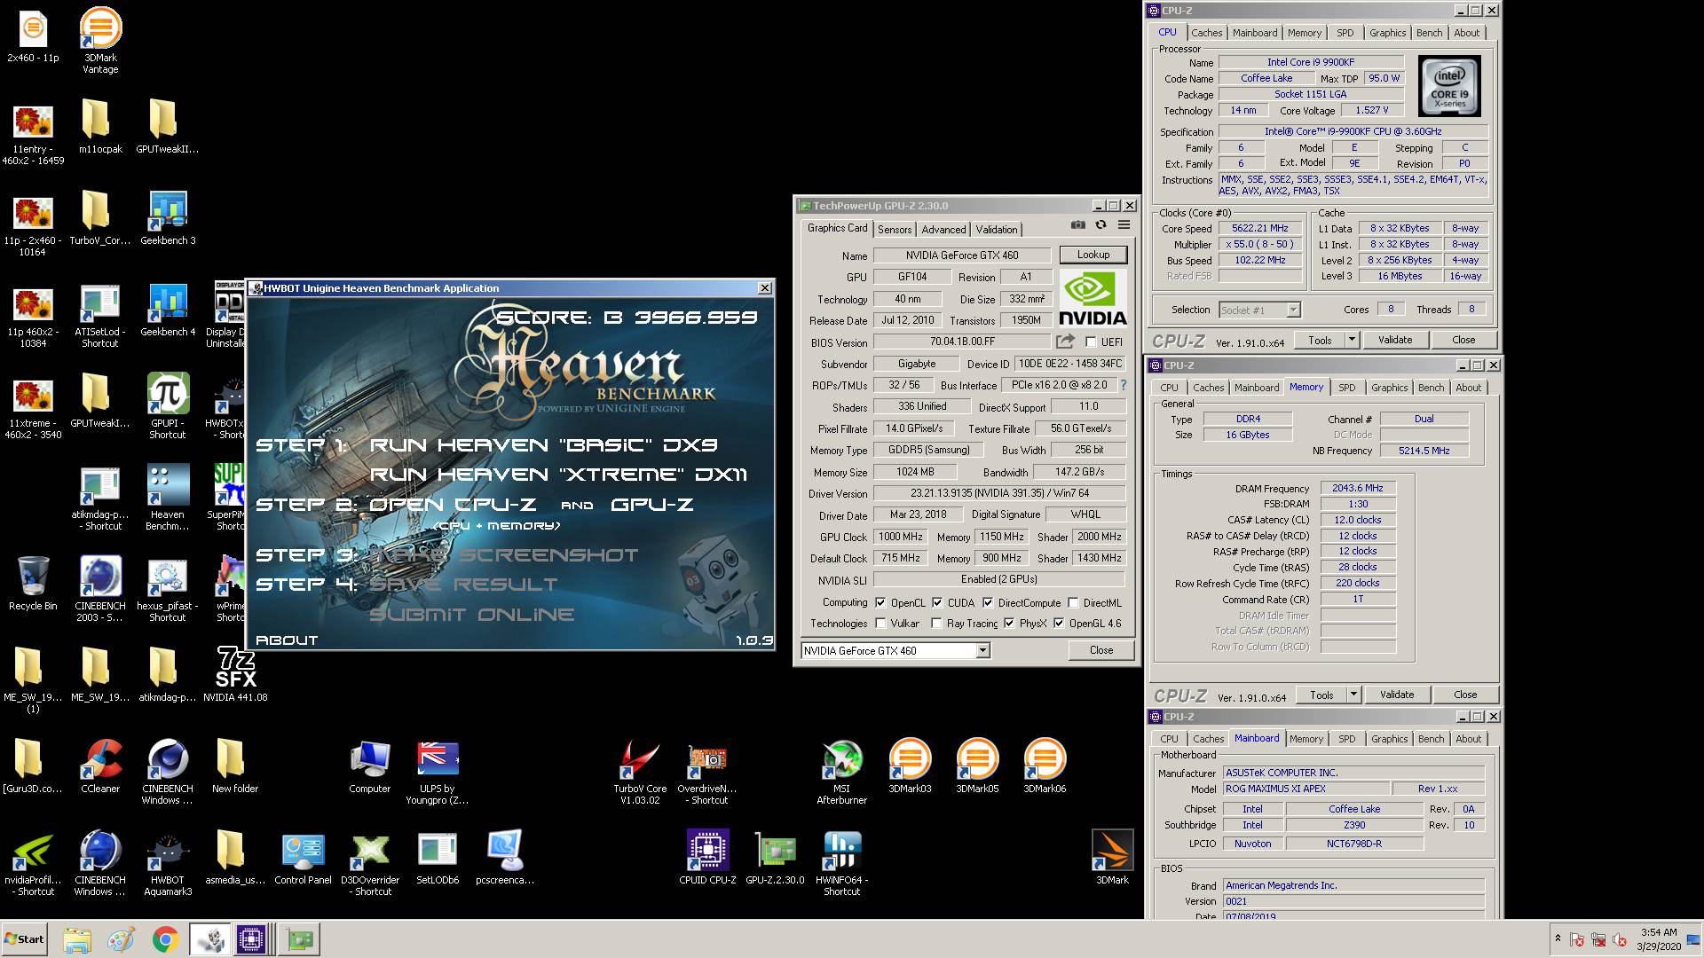This screenshot has width=1704, height=958.
Task: Toggle the Vulkan checkbox
Action: [x=880, y=624]
